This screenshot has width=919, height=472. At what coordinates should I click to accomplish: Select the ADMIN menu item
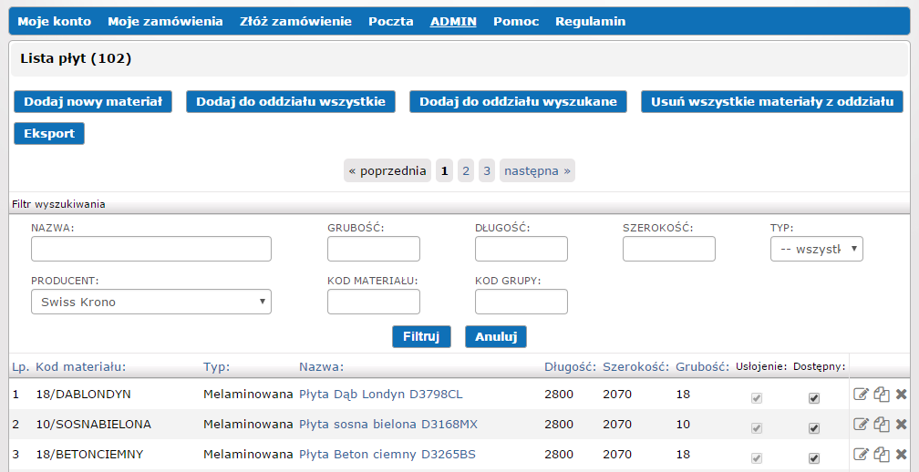tap(453, 21)
